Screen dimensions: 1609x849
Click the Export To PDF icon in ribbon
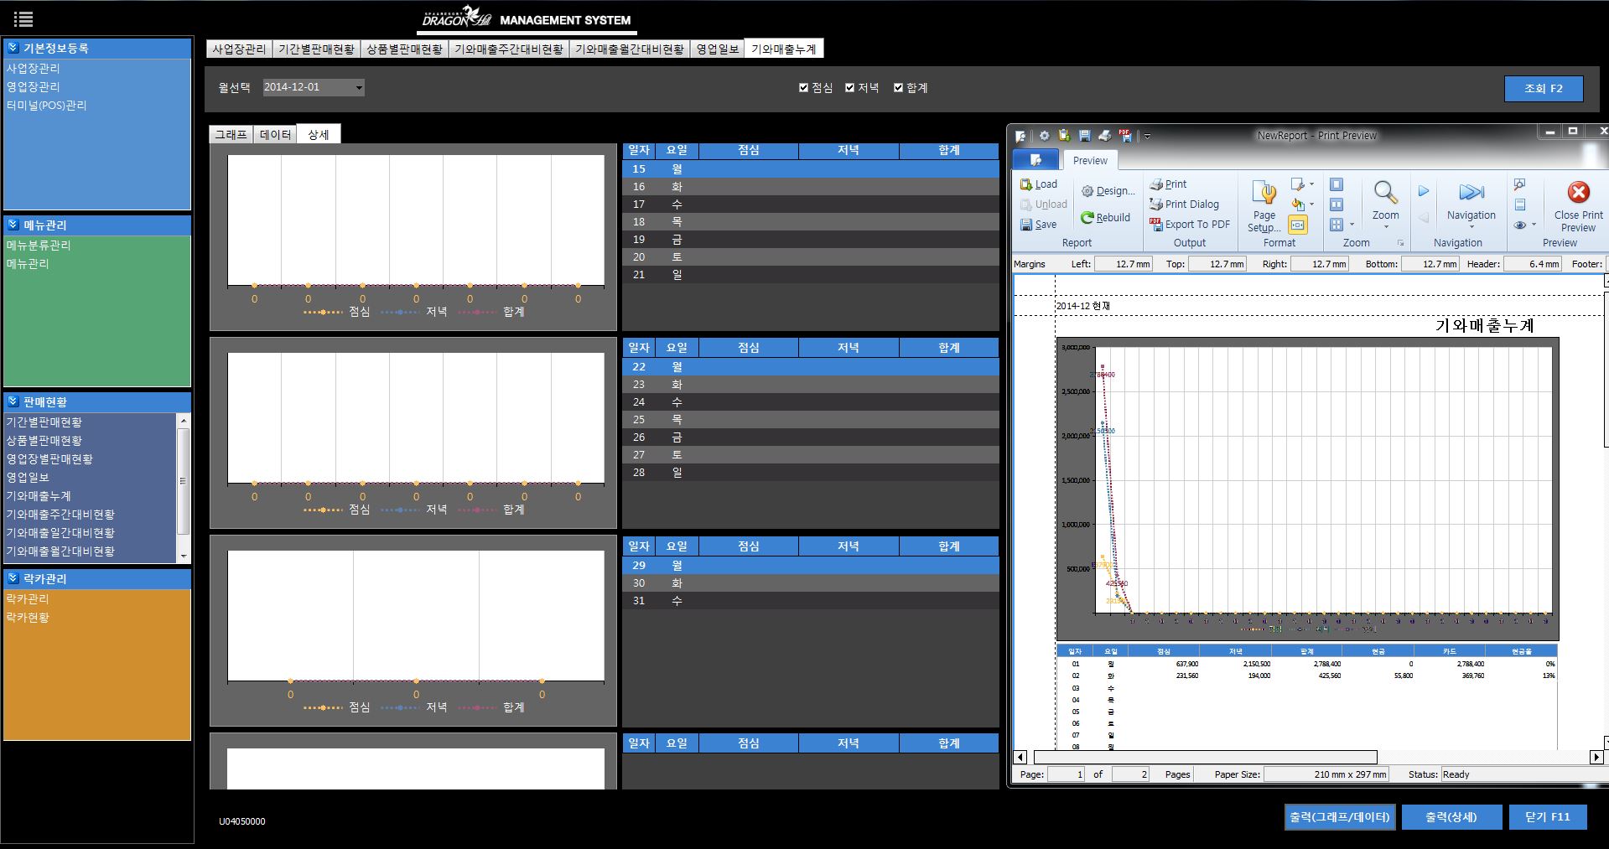1155,225
